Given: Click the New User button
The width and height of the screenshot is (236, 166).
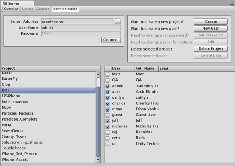Looking at the screenshot, I should (211, 28).
